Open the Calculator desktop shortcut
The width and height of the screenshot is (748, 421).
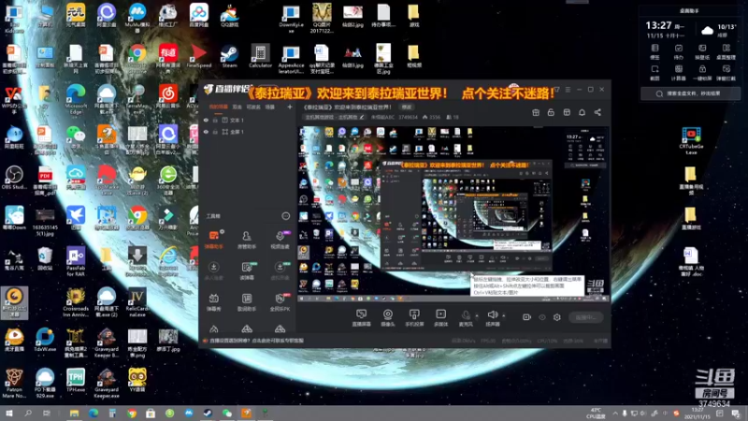coord(261,56)
